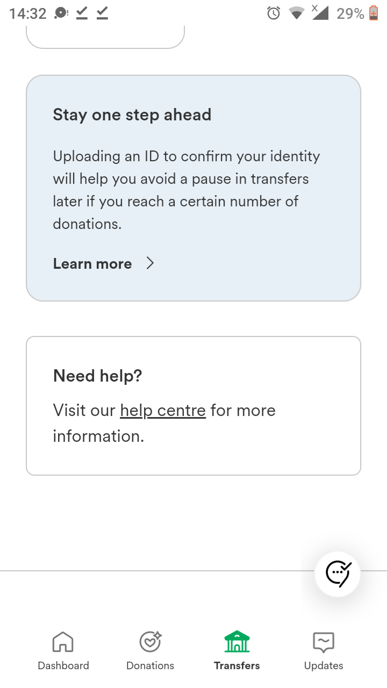Tap the Need help? card
Screen dimensions: 387x688
pyautogui.click(x=193, y=406)
